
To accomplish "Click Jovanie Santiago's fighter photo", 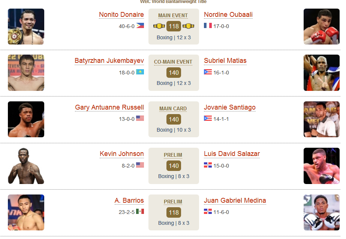I will 322,119.
